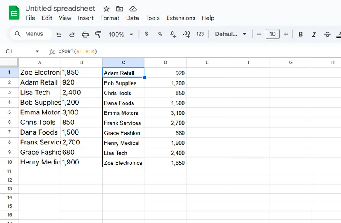341x223 pixels.
Task: Click the Menus search box
Action: click(30, 34)
